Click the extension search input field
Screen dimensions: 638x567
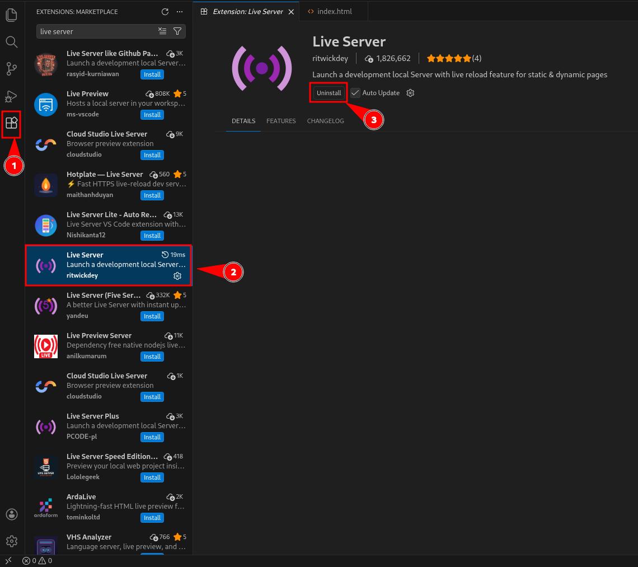[96, 31]
